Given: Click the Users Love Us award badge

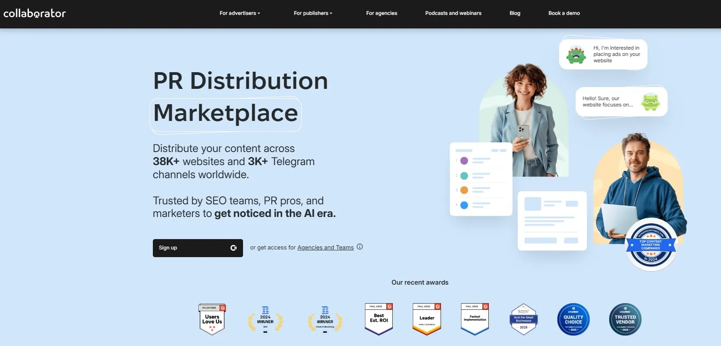Looking at the screenshot, I should [212, 319].
